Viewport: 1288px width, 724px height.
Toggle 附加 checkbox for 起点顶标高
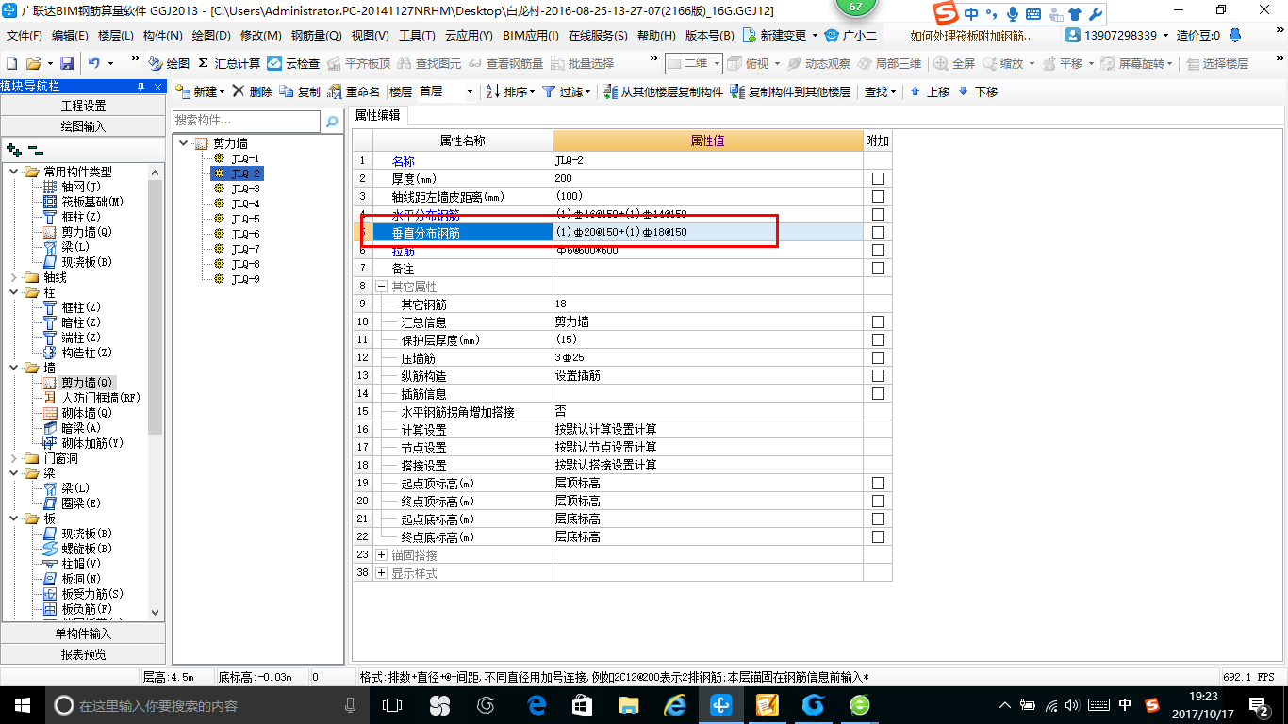(878, 483)
